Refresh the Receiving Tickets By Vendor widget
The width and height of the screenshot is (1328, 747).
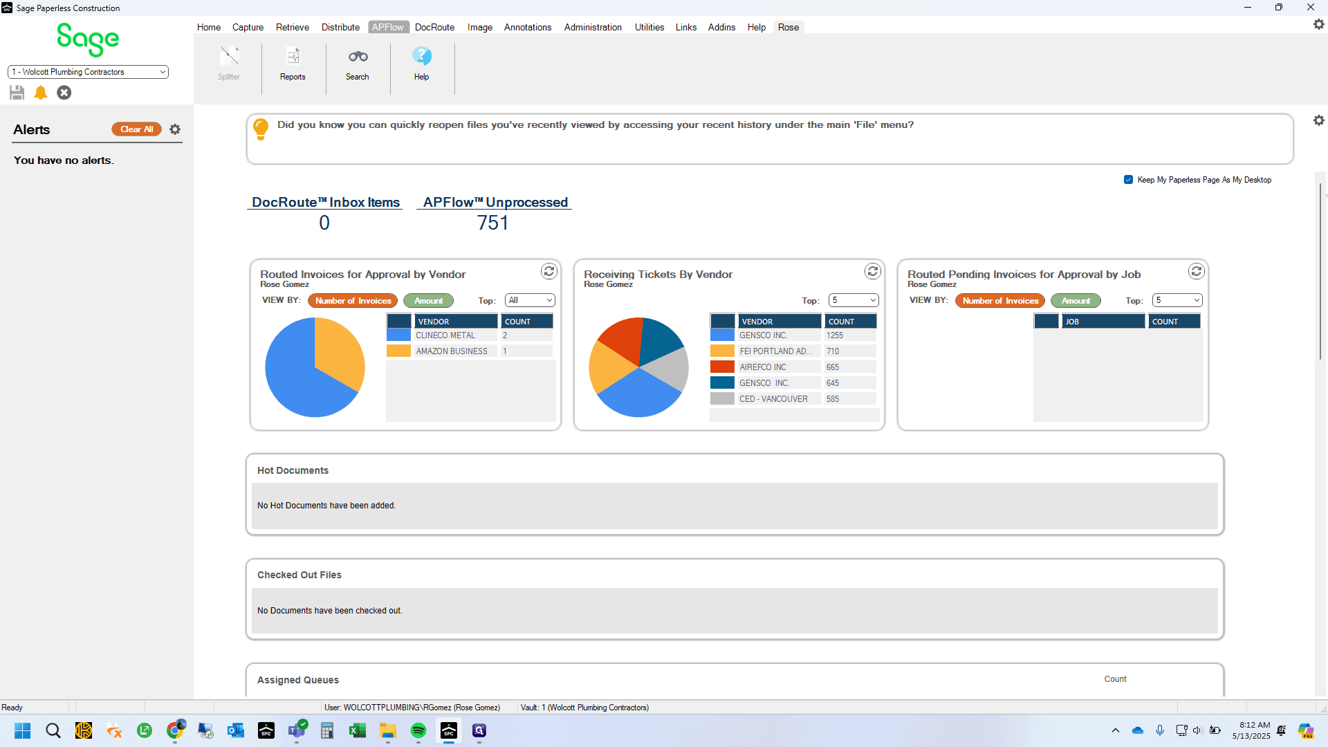click(873, 272)
